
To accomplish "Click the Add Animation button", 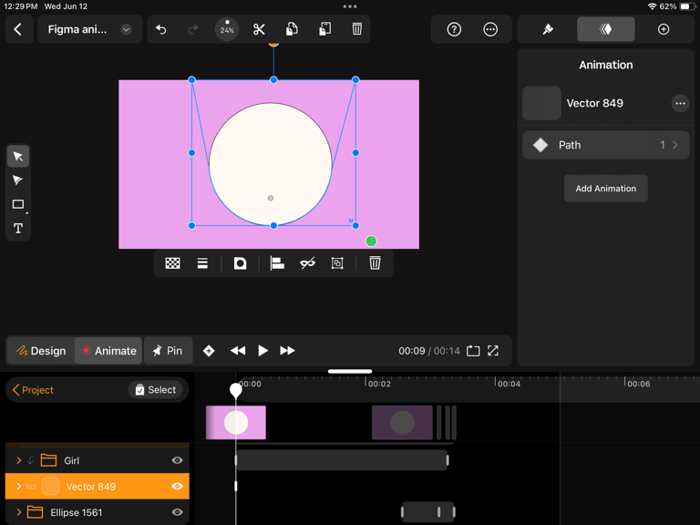I will click(x=606, y=189).
